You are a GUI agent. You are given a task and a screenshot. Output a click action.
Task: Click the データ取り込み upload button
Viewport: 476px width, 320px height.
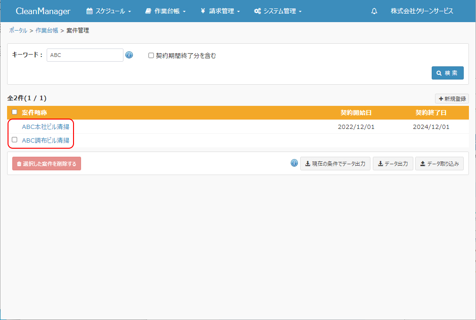tap(439, 164)
